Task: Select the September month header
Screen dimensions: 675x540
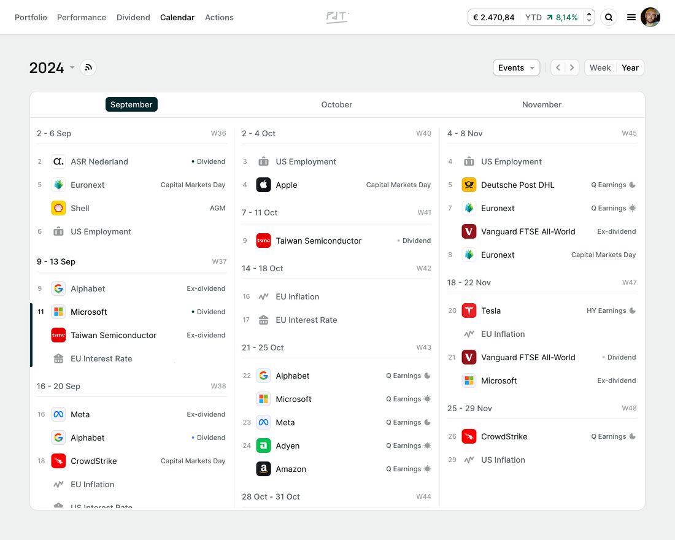Action: (x=131, y=104)
